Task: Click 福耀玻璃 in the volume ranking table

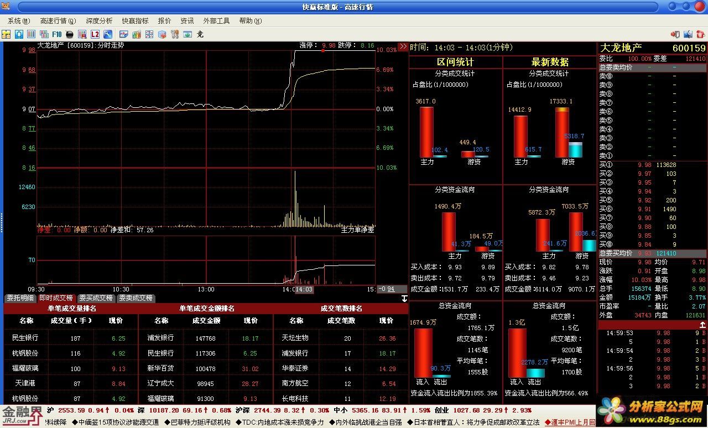Action: [x=25, y=368]
